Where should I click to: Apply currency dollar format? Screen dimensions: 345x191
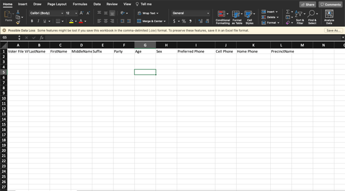point(174,21)
